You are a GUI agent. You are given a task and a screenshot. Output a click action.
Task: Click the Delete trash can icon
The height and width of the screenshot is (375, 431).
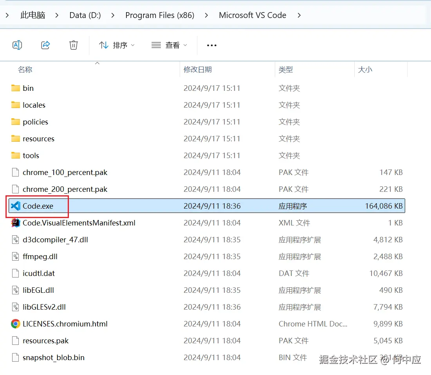[73, 45]
